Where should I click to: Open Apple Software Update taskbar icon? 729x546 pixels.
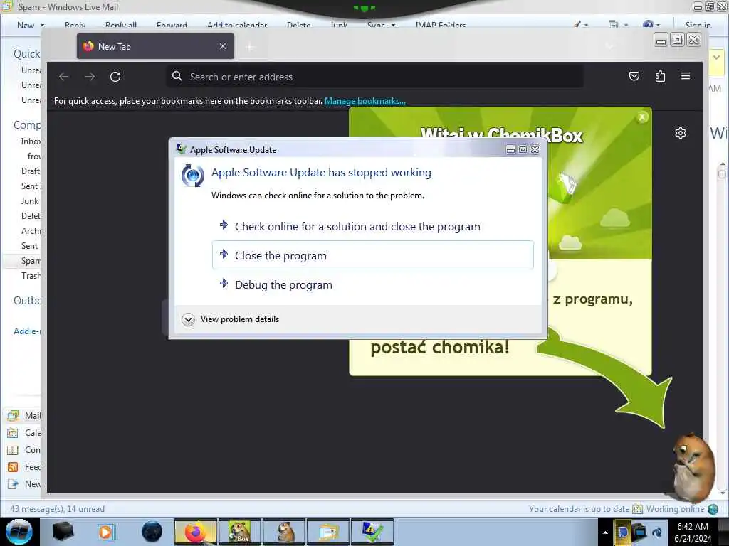pyautogui.click(x=372, y=532)
